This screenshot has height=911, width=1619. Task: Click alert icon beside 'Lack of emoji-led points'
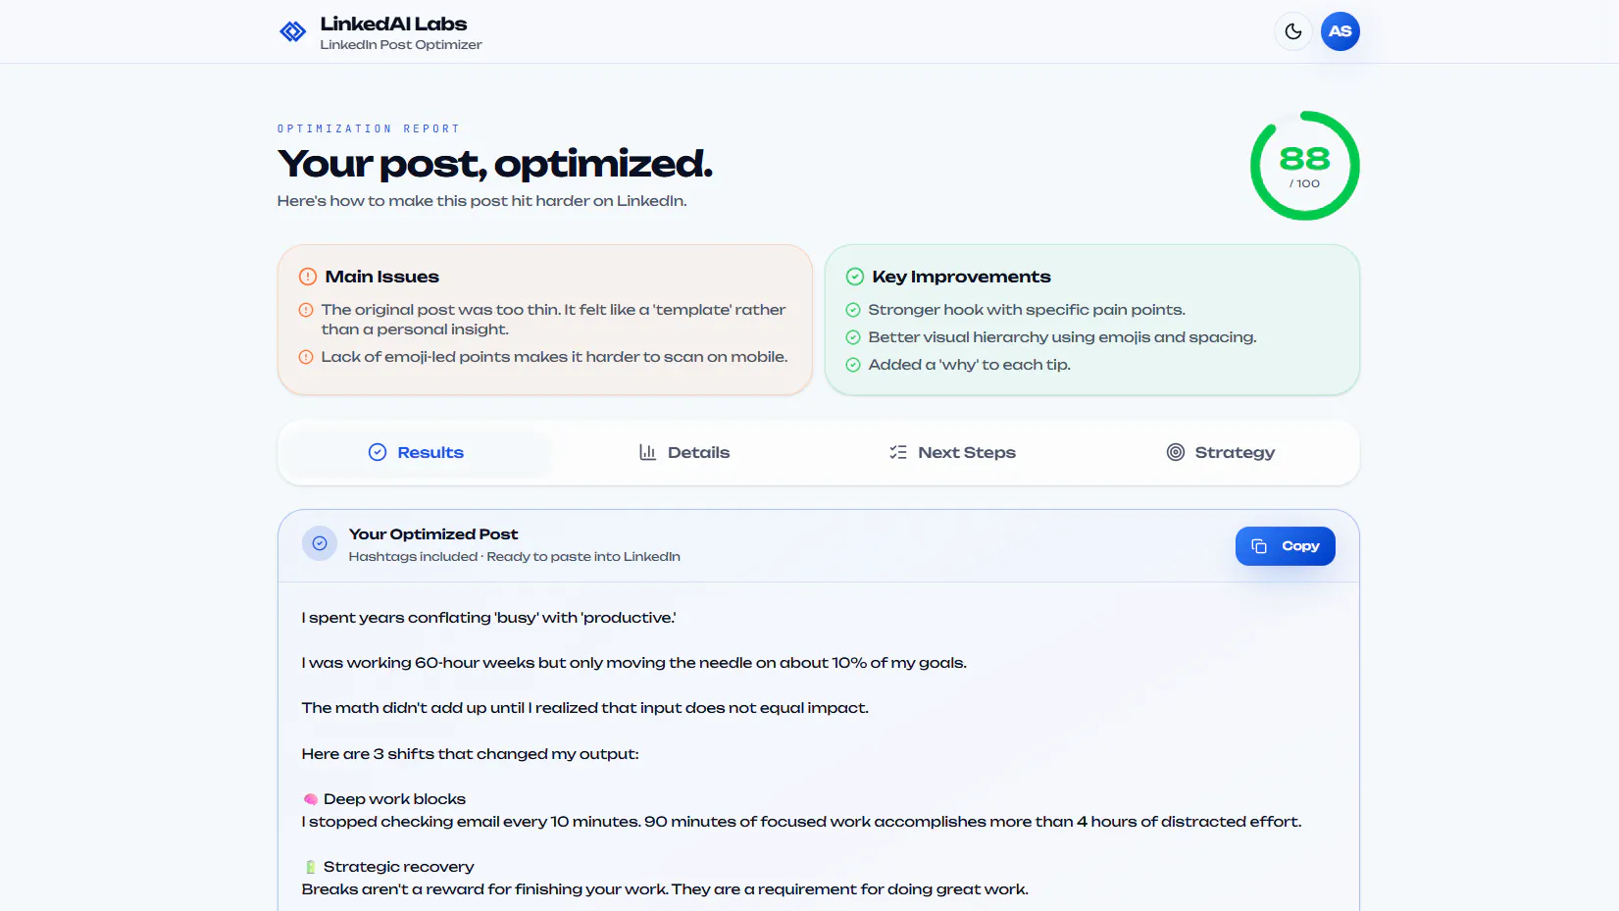pyautogui.click(x=306, y=357)
